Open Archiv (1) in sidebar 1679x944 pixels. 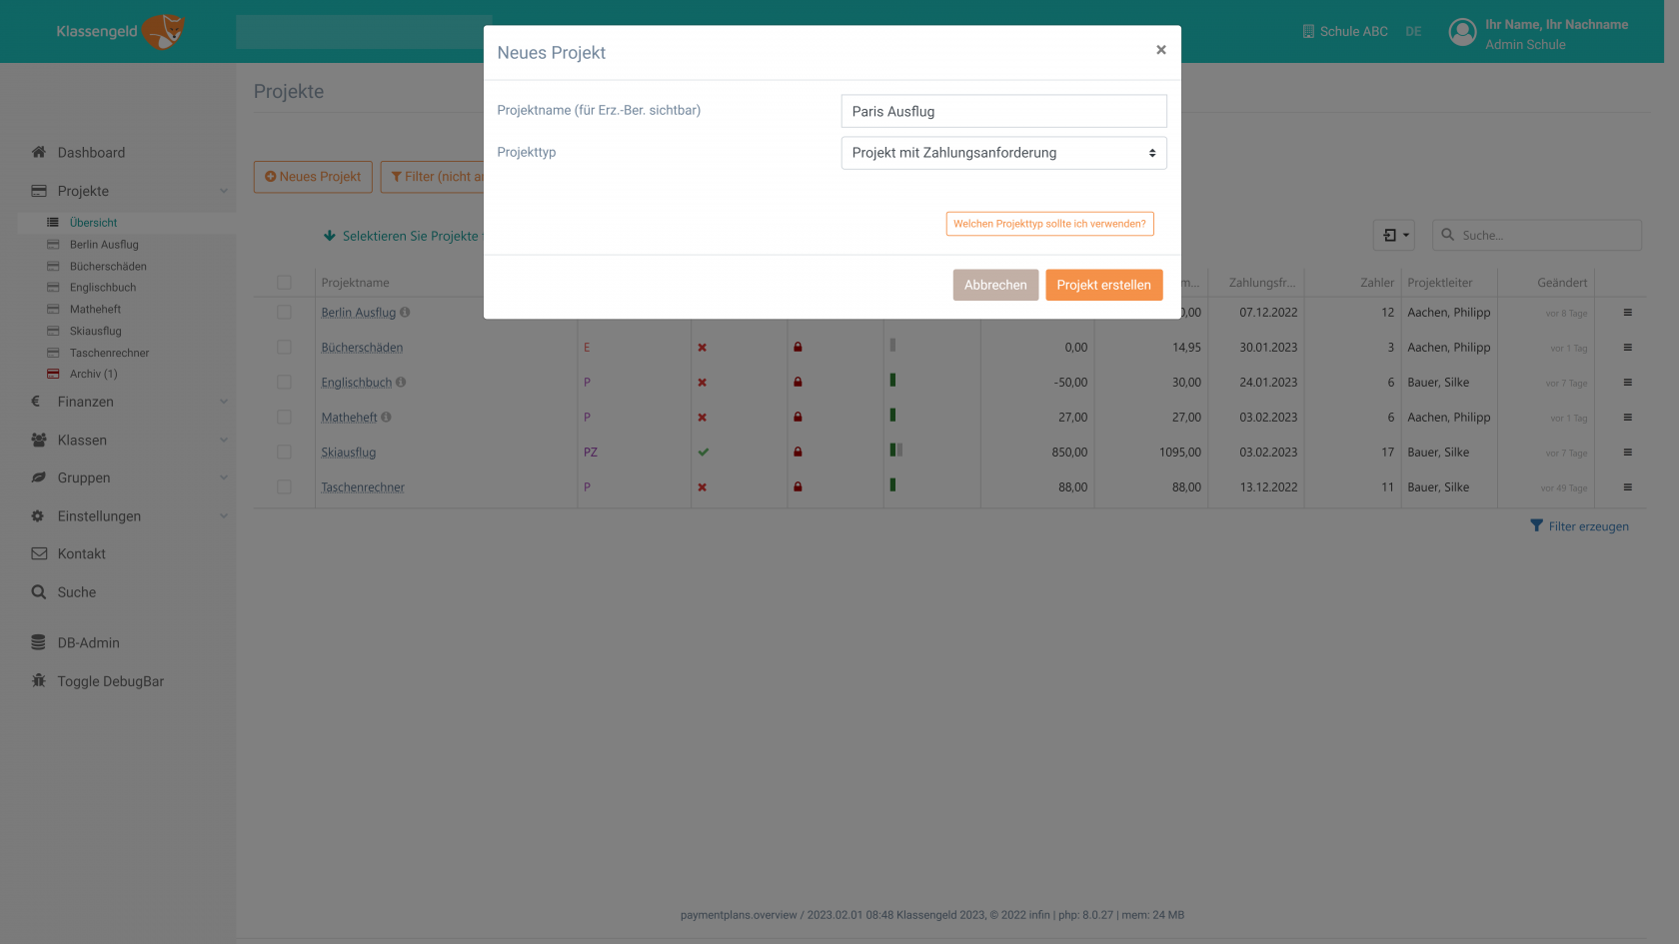(x=93, y=374)
